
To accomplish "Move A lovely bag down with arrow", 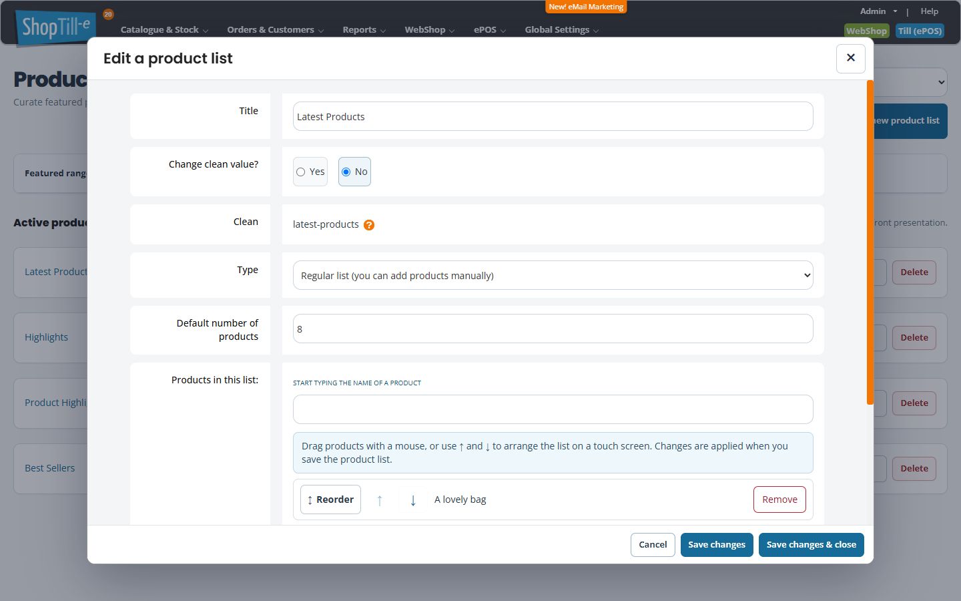I will click(x=413, y=500).
